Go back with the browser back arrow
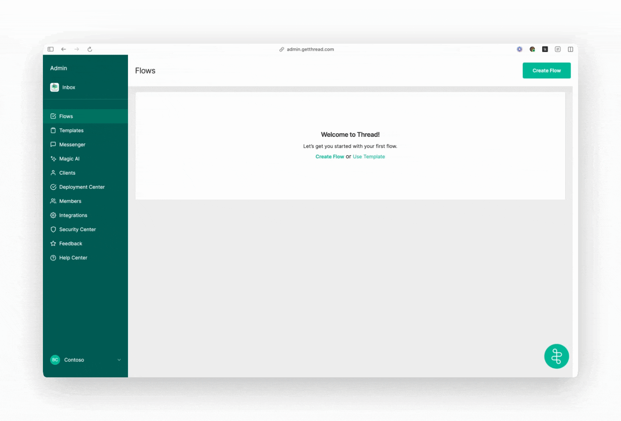Image resolution: width=621 pixels, height=421 pixels. 64,49
